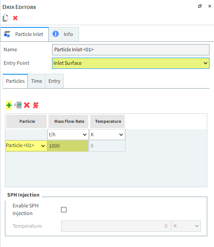Open the t/h mass flow unit dropdown
Image resolution: width=214 pixels, height=247 pixels.
(x=68, y=135)
